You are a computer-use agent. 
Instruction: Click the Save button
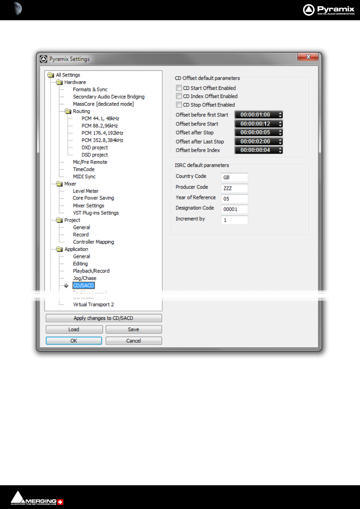point(134,329)
